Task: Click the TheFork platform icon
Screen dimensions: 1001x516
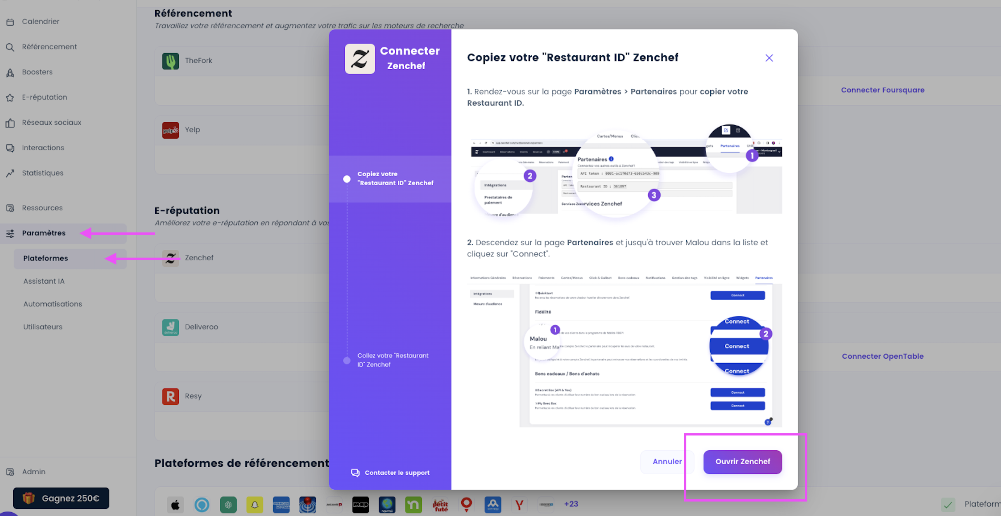Action: 171,61
